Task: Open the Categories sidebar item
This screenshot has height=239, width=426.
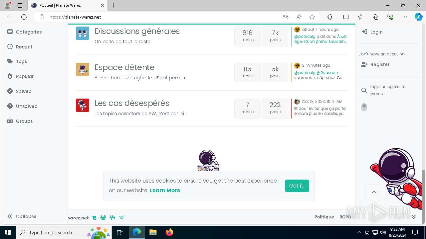Action: (x=24, y=32)
